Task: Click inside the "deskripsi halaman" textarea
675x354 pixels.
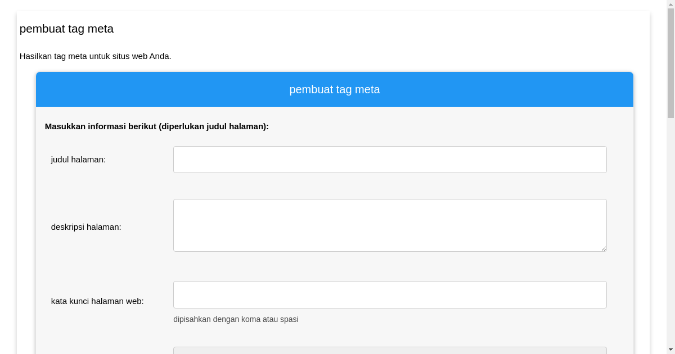Action: (390, 225)
